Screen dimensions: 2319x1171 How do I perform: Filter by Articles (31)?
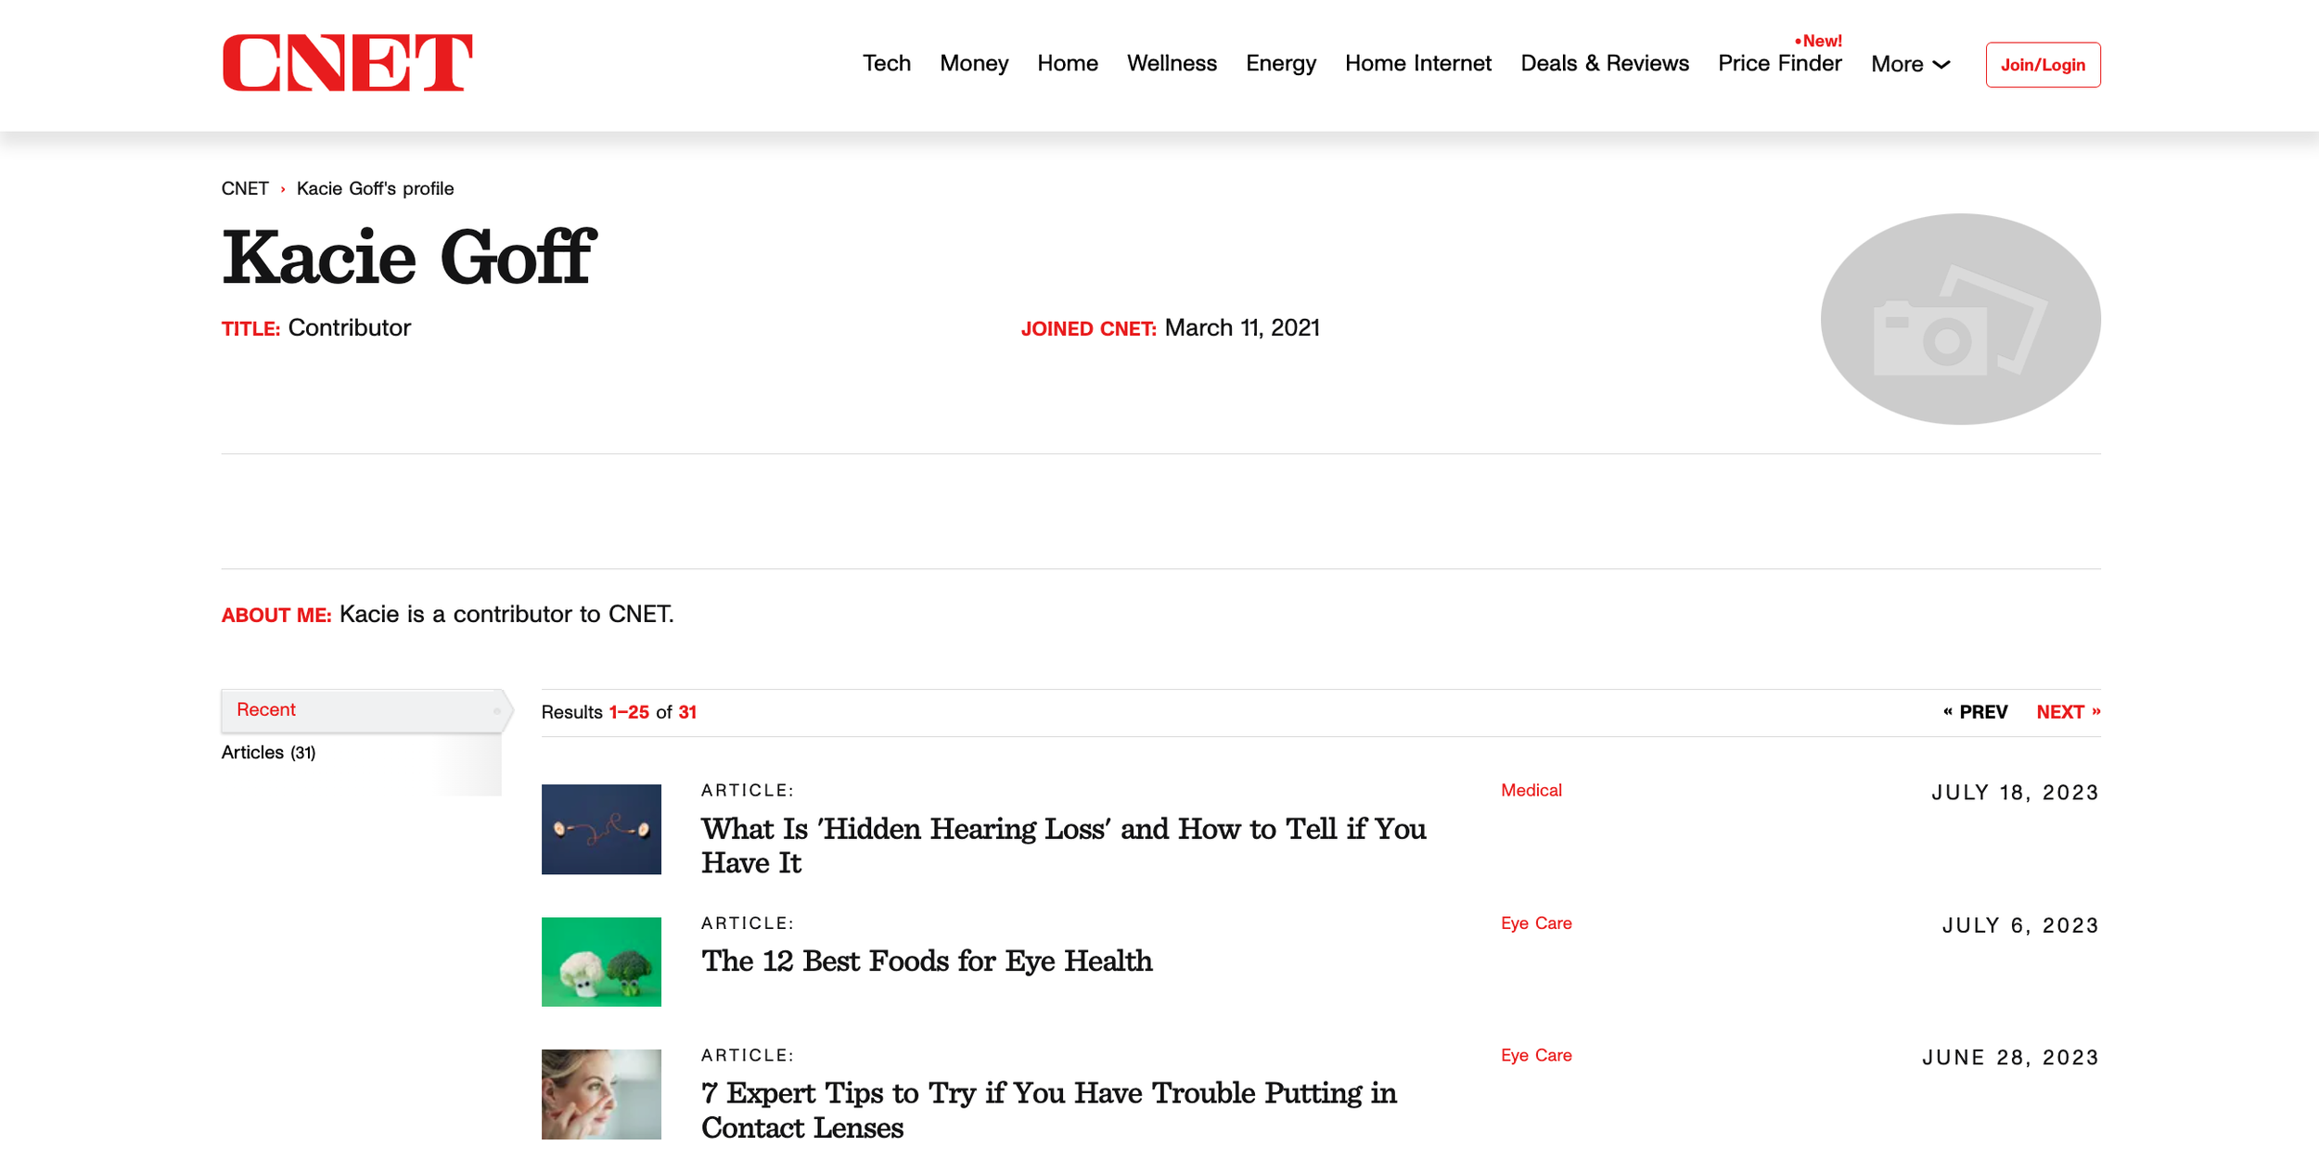[x=268, y=752]
